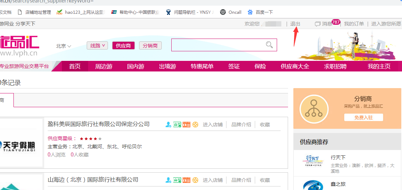Open the 行天下 recommended supplier name
402x190 pixels.
point(338,157)
